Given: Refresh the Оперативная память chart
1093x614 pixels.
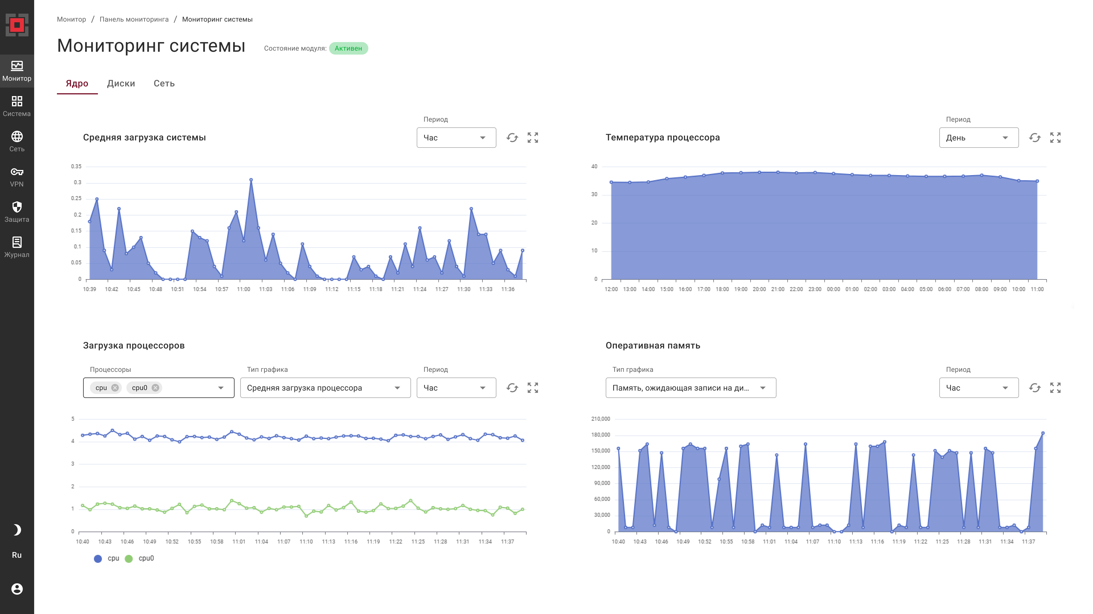Looking at the screenshot, I should pos(1034,388).
